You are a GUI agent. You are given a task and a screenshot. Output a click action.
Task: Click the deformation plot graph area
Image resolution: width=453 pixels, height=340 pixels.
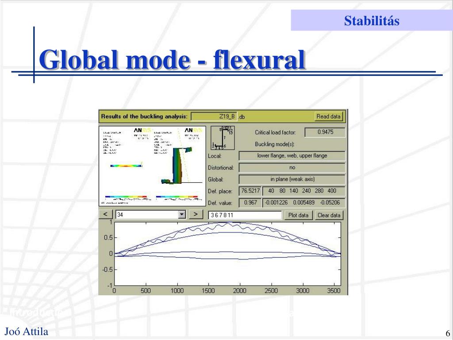[x=228, y=254]
